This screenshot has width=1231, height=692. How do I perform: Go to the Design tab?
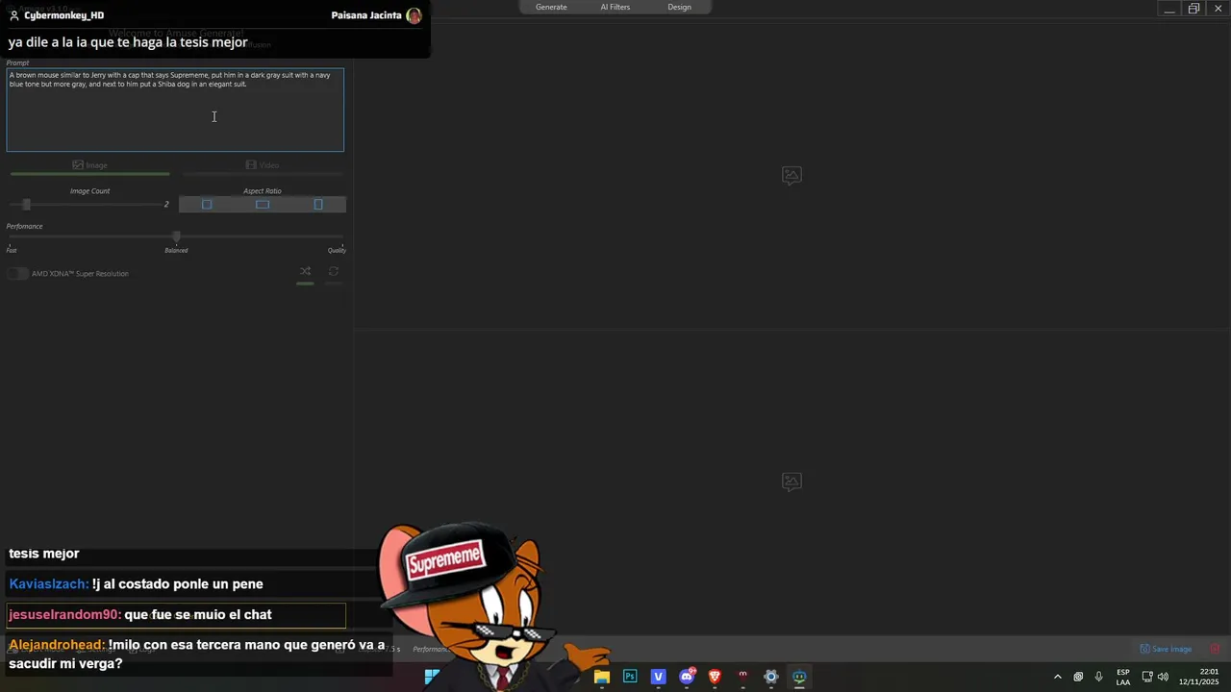click(x=679, y=7)
